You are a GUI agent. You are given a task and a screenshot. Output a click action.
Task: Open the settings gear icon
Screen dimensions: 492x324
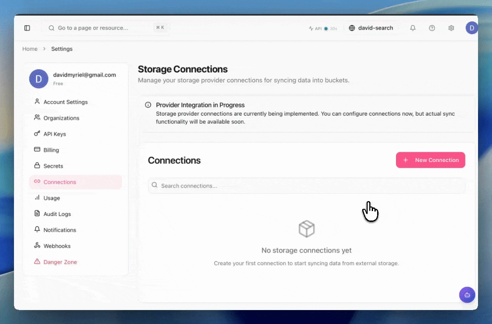point(451,28)
